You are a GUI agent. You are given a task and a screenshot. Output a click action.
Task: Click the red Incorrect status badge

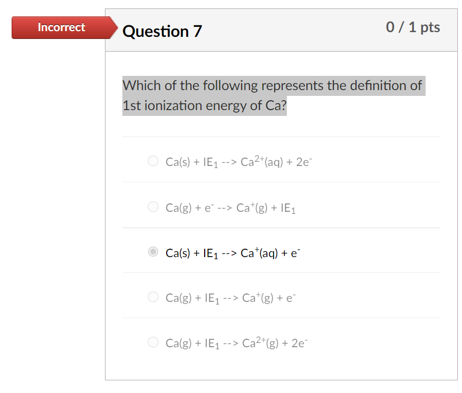pos(60,27)
